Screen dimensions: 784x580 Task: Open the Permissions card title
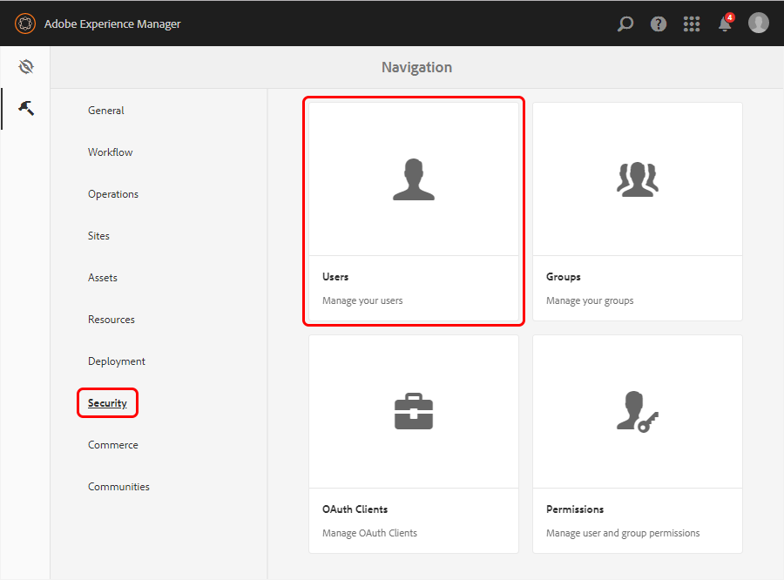pos(575,509)
